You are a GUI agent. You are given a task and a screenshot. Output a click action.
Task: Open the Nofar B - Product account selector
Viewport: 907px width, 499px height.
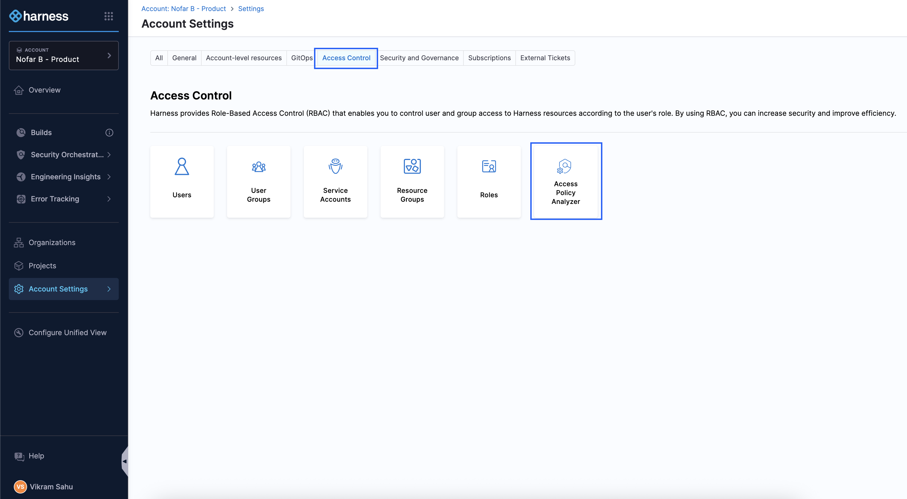click(63, 55)
